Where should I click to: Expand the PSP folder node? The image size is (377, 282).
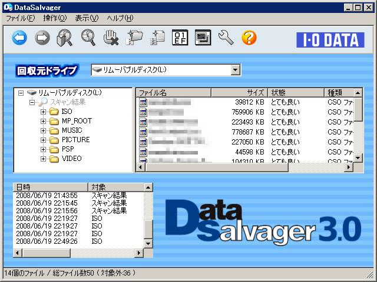[43, 149]
